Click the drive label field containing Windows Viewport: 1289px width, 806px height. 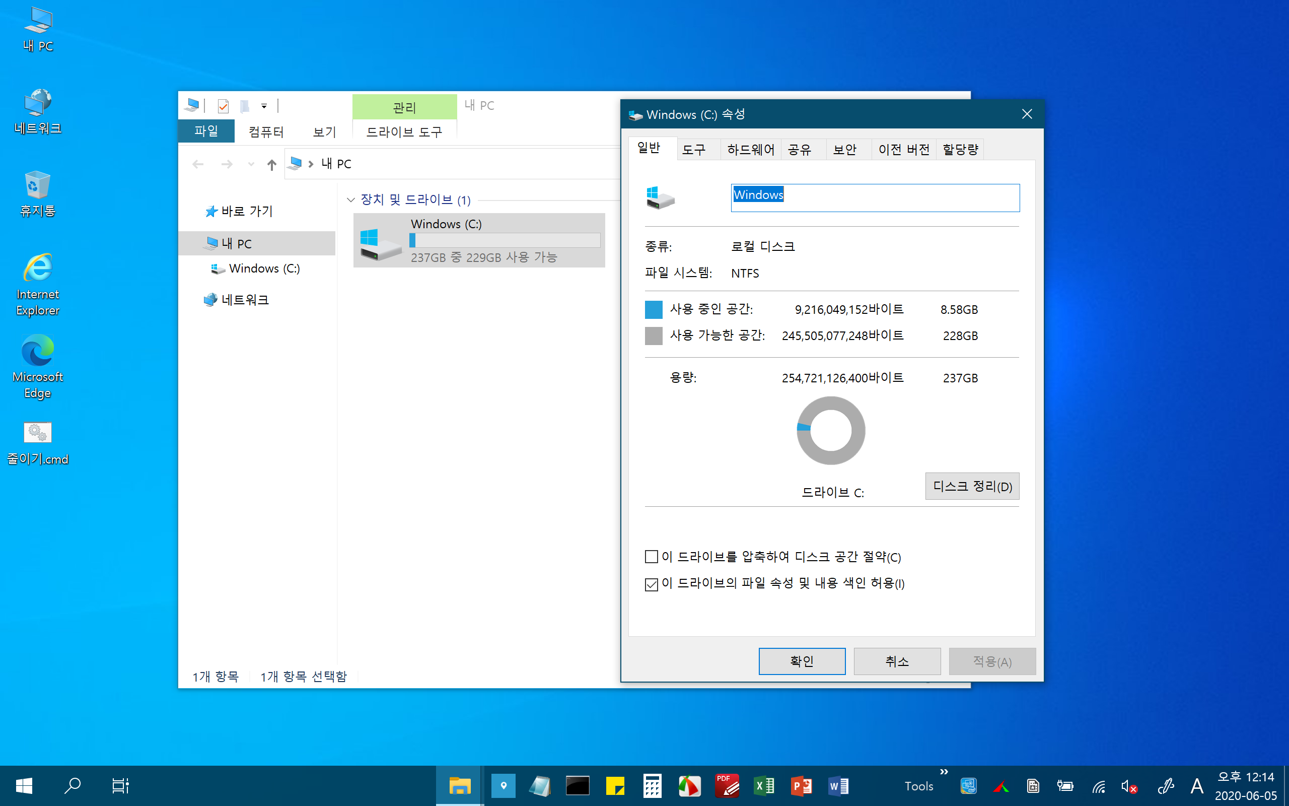pyautogui.click(x=875, y=198)
